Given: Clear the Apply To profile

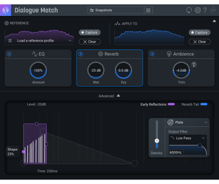Looking at the screenshot, I should [x=200, y=42].
